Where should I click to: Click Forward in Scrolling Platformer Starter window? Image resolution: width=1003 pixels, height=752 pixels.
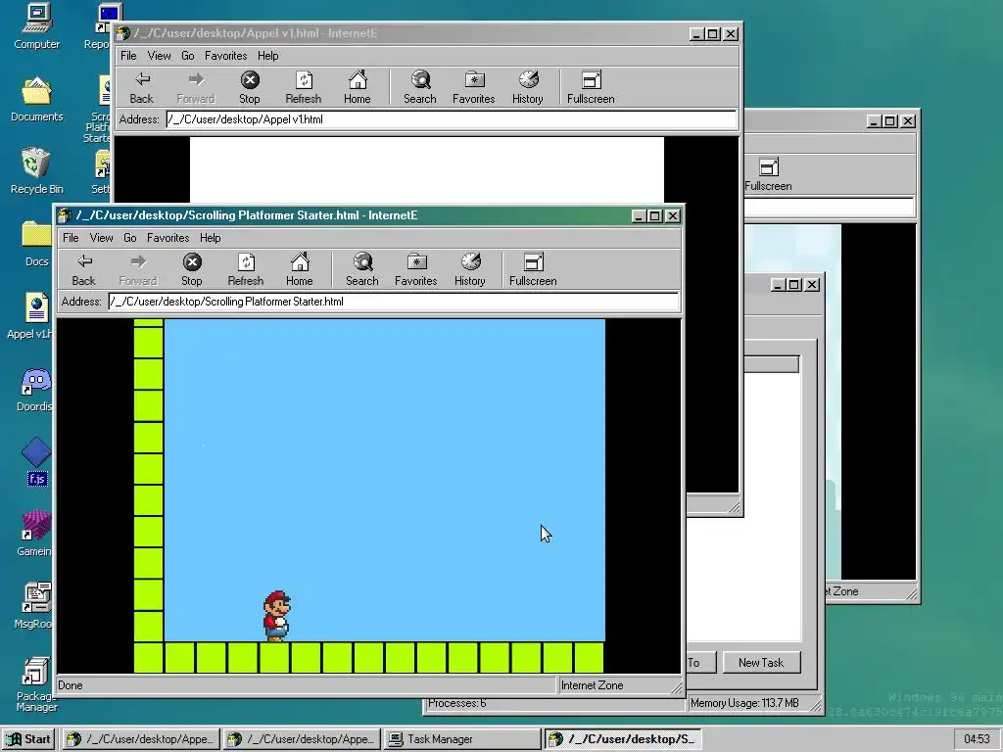pyautogui.click(x=137, y=269)
